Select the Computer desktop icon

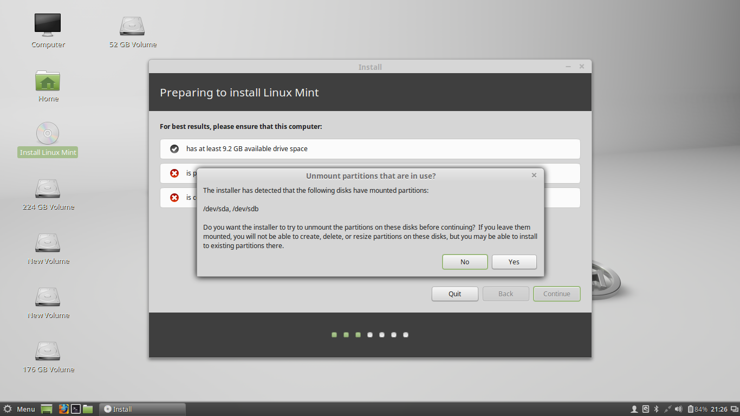[x=48, y=31]
